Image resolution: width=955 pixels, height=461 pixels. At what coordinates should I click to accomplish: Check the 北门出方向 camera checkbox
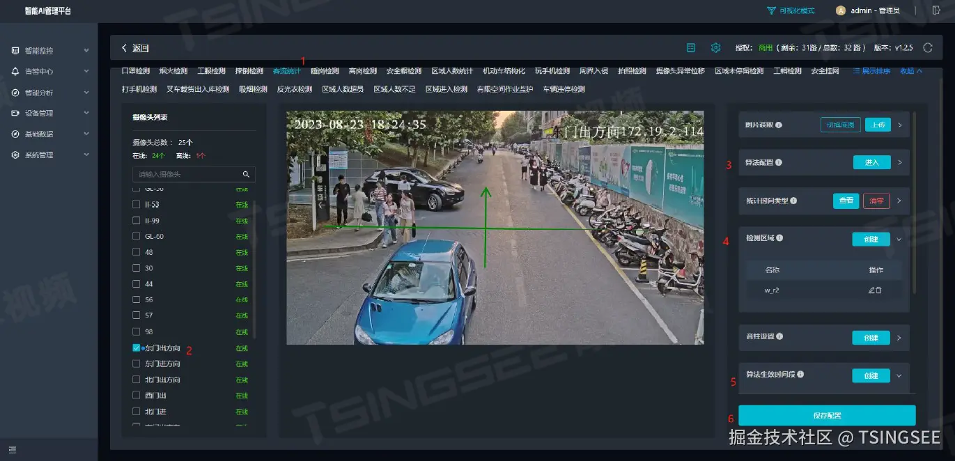[137, 380]
